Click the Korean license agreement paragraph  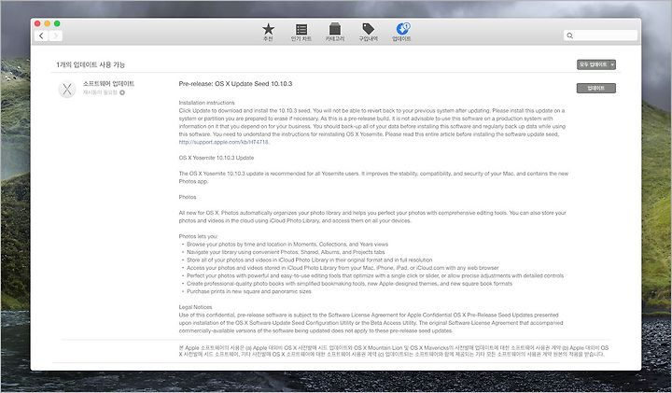[x=394, y=351]
